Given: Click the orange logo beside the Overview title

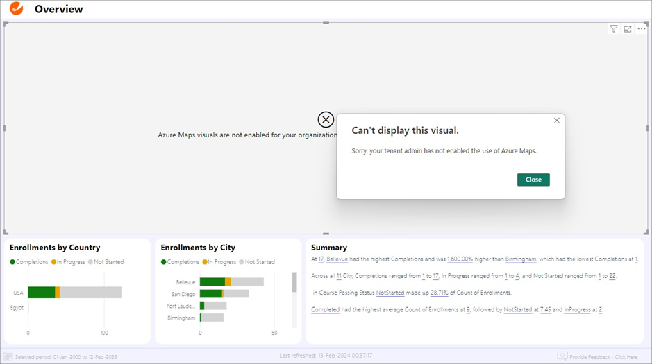Looking at the screenshot, I should (x=15, y=9).
